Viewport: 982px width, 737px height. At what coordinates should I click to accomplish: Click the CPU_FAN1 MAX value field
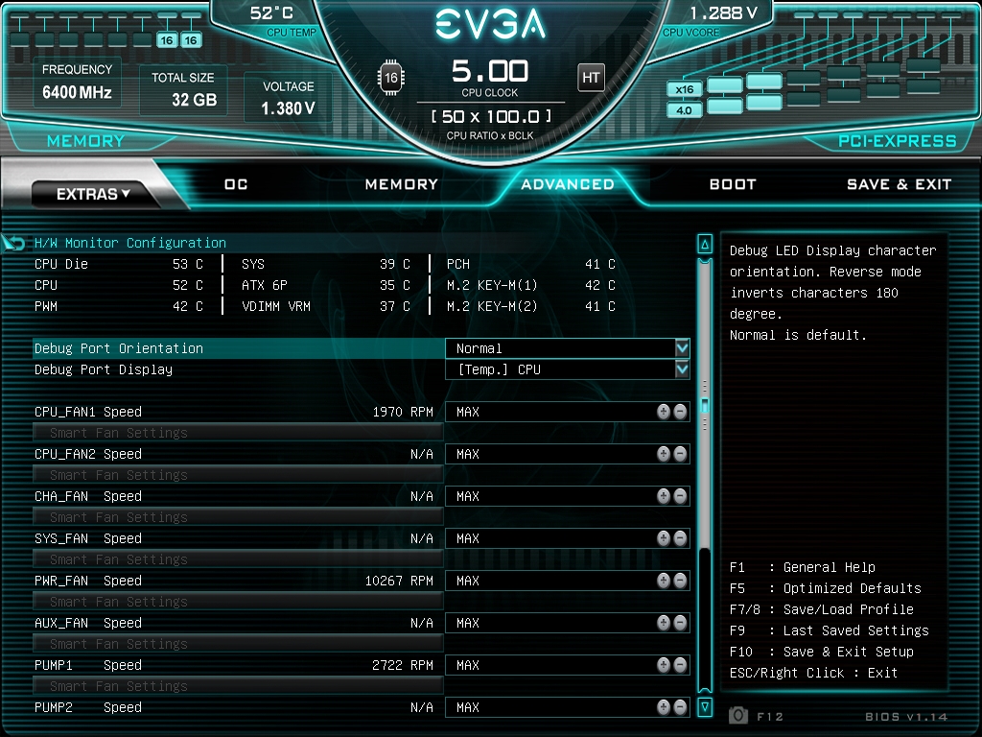click(568, 412)
